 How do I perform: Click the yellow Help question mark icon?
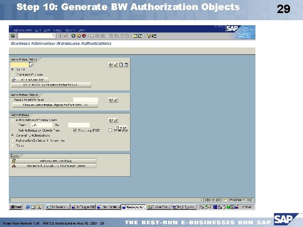pos(149,36)
